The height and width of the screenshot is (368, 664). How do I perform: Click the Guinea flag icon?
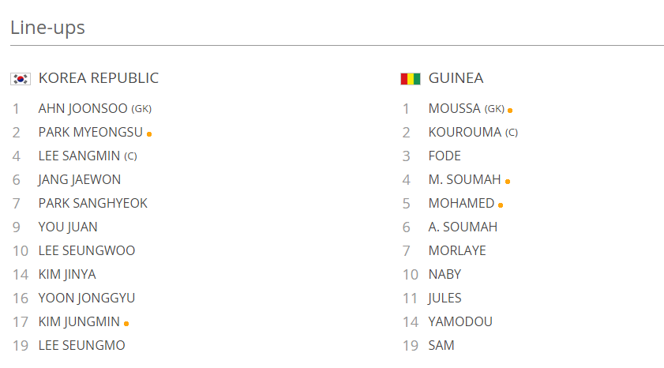point(410,78)
